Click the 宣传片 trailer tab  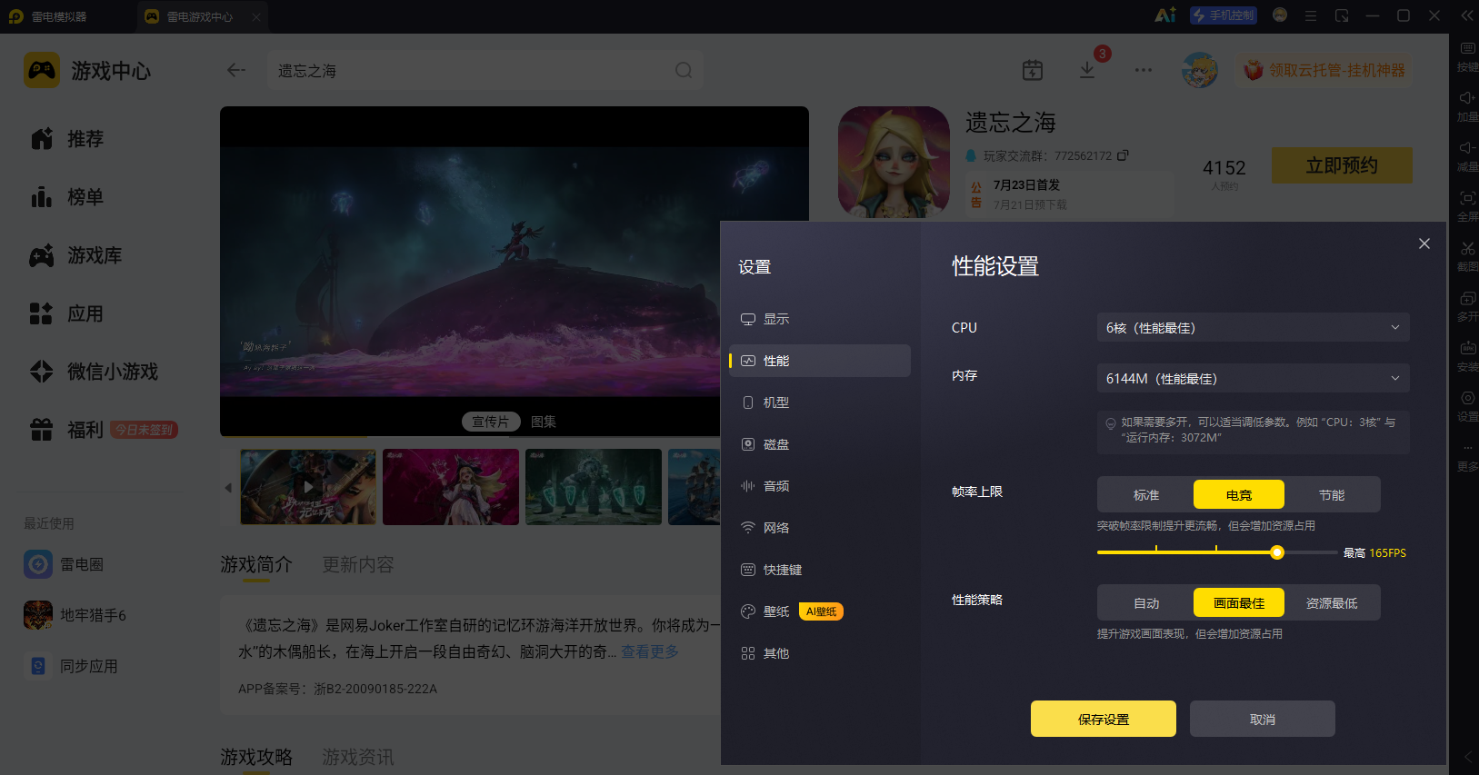click(x=491, y=422)
